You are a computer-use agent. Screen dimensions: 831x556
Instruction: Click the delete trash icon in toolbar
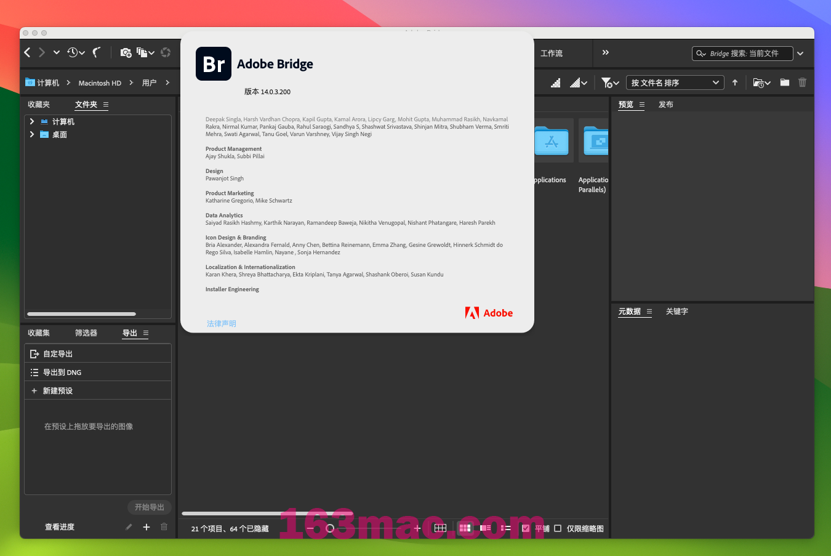pyautogui.click(x=803, y=83)
